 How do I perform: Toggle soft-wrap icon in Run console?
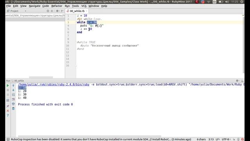pos(13,95)
